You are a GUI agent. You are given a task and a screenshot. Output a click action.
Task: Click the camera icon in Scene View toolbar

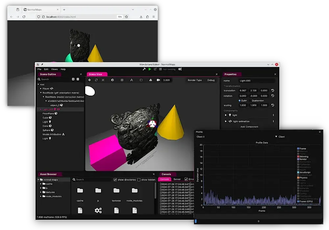click(159, 80)
